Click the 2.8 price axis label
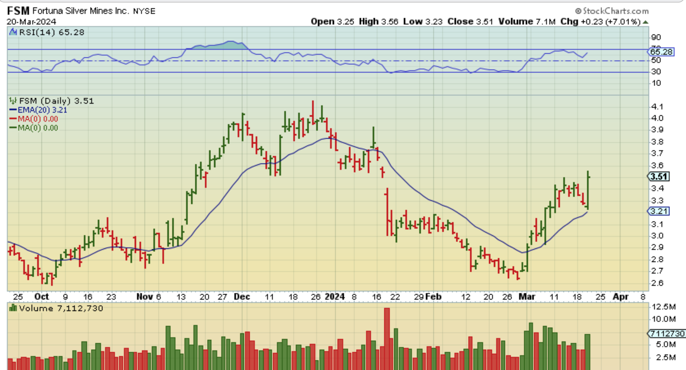This screenshot has height=370, width=686. tap(657, 259)
